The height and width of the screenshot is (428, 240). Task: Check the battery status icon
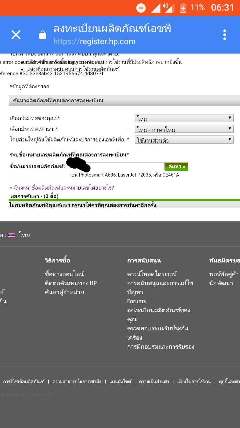(183, 8)
